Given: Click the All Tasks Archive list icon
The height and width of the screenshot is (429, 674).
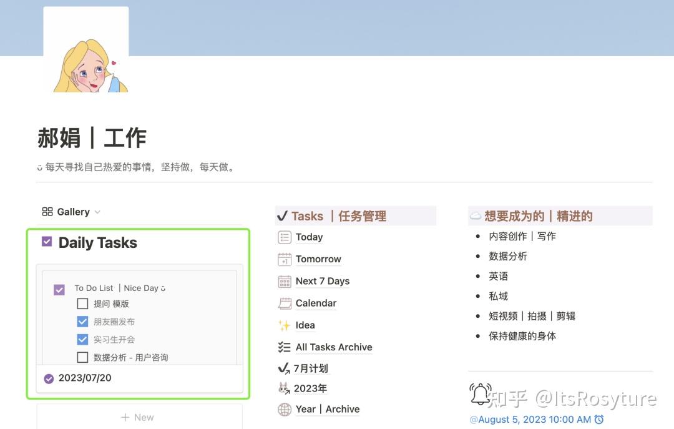Looking at the screenshot, I should [284, 347].
